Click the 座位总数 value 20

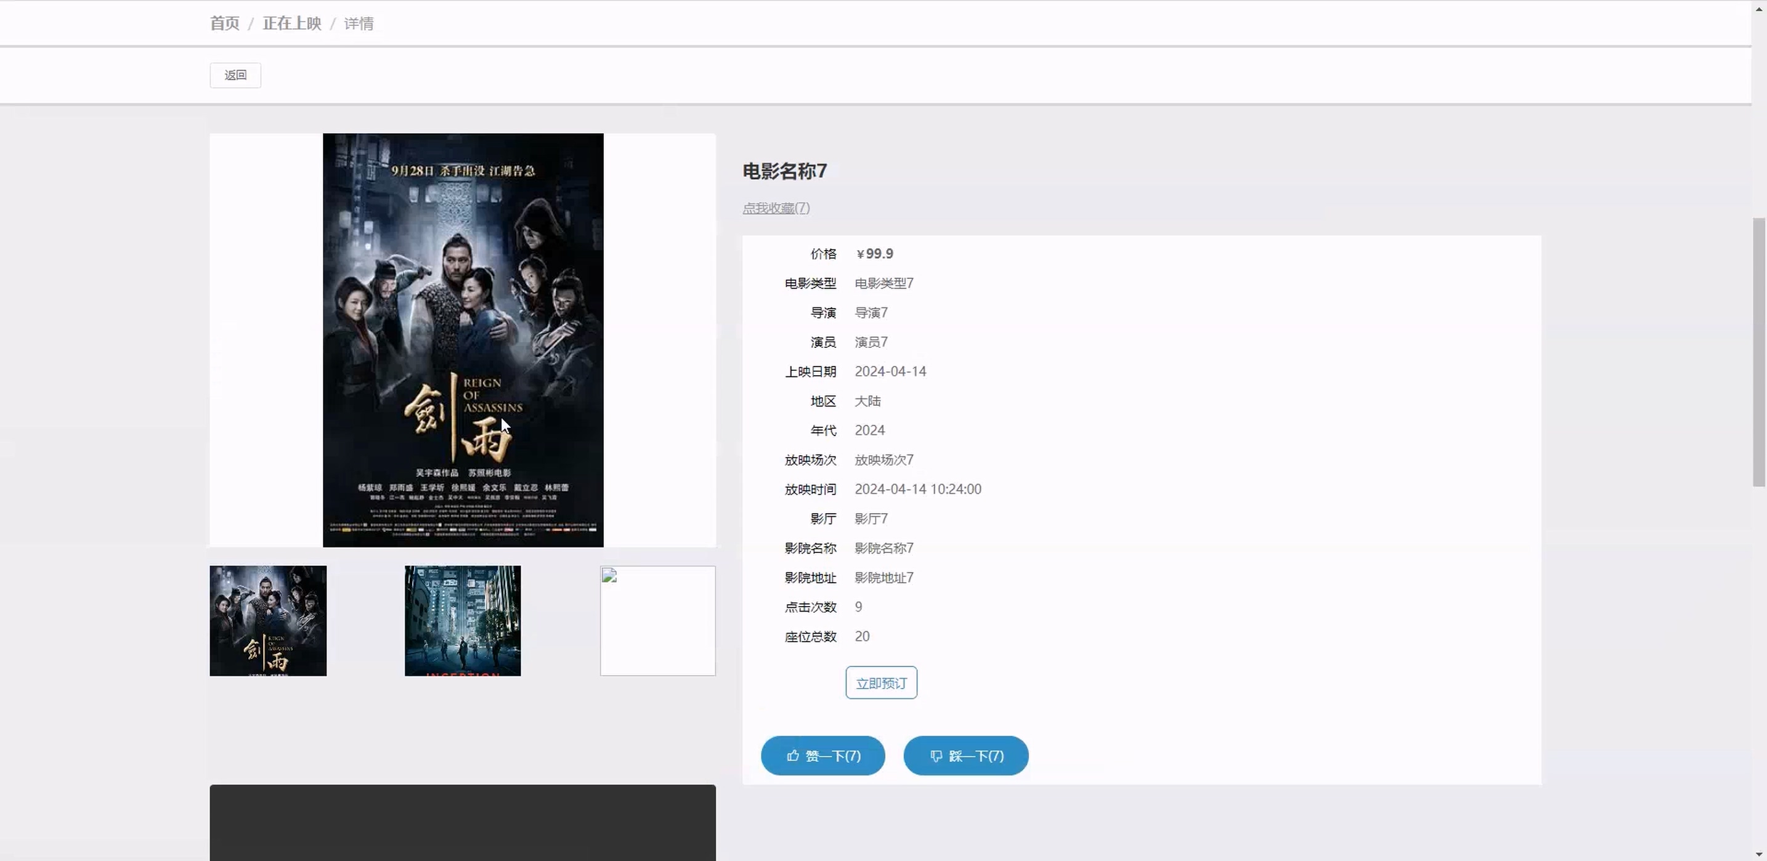pyautogui.click(x=862, y=636)
